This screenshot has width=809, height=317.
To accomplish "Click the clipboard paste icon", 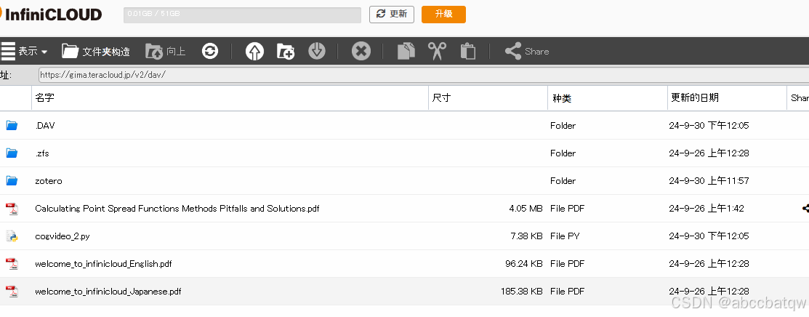I will (468, 51).
